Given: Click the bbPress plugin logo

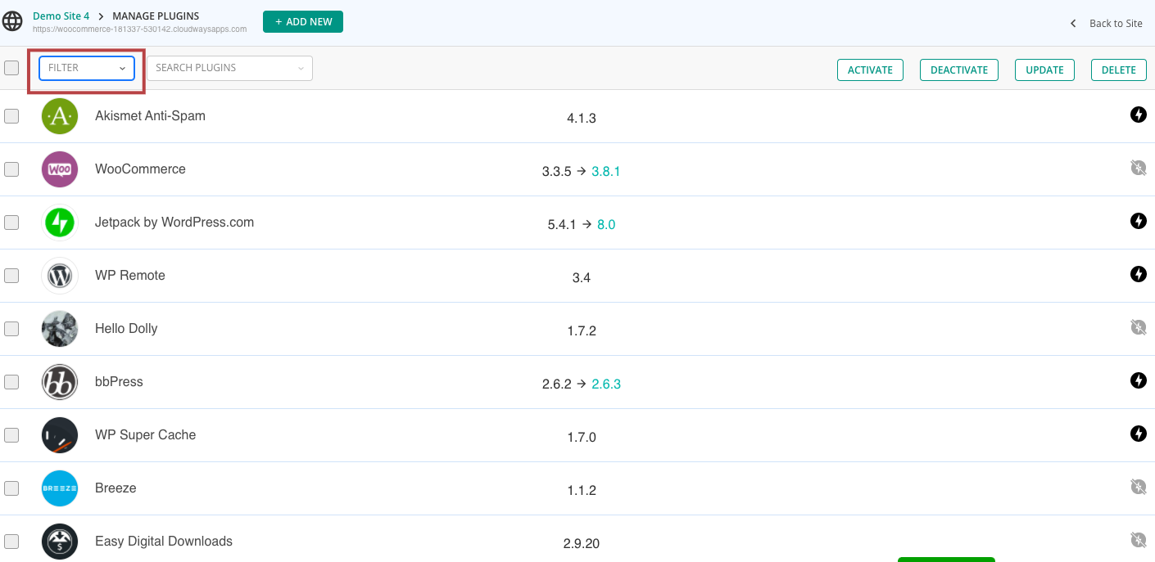Looking at the screenshot, I should pyautogui.click(x=60, y=382).
